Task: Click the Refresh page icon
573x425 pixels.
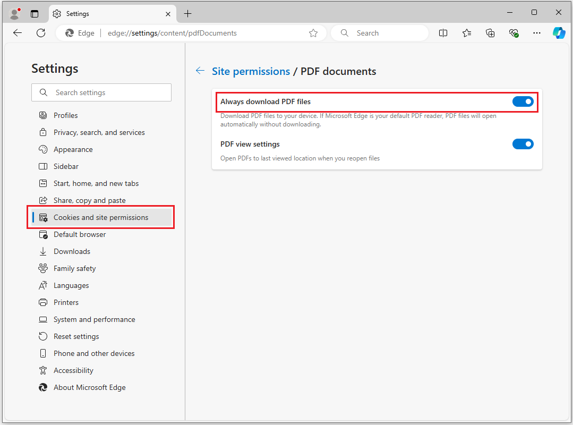Action: point(41,33)
